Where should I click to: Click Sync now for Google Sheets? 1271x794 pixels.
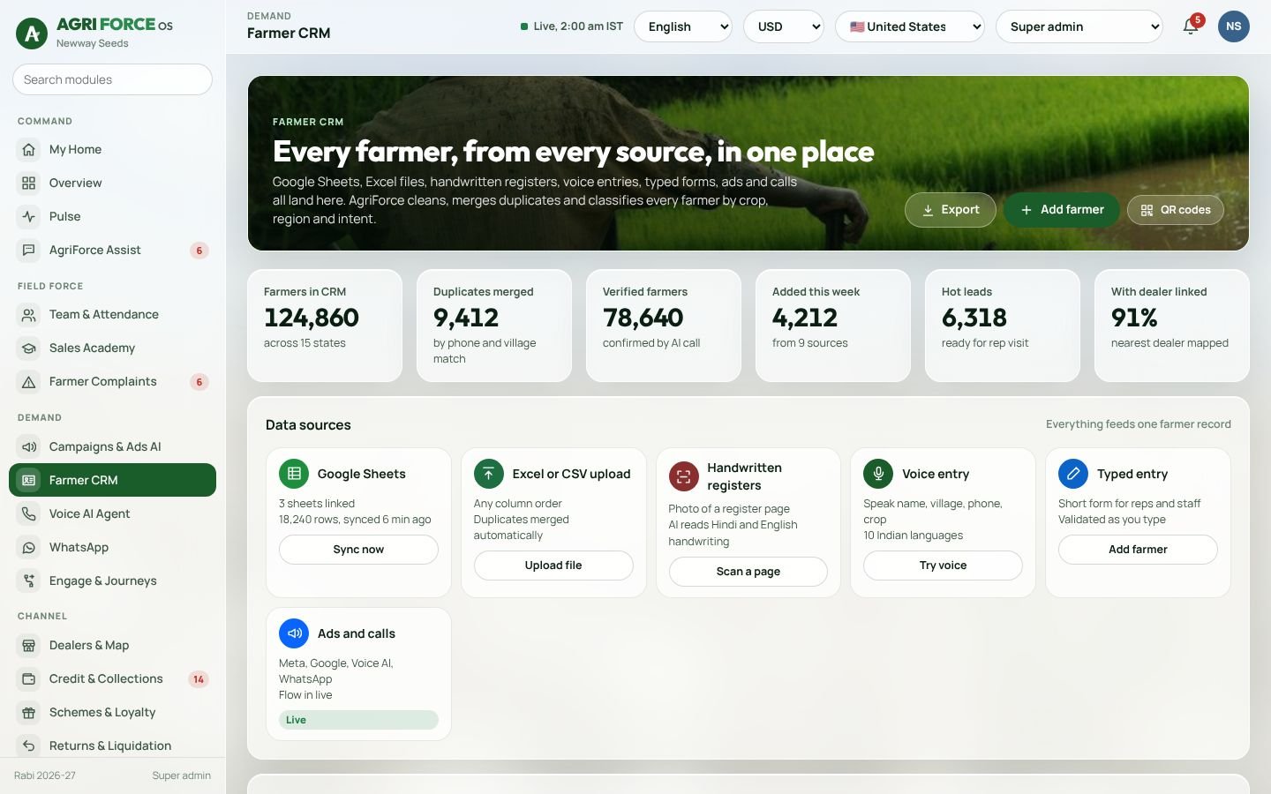click(x=358, y=550)
